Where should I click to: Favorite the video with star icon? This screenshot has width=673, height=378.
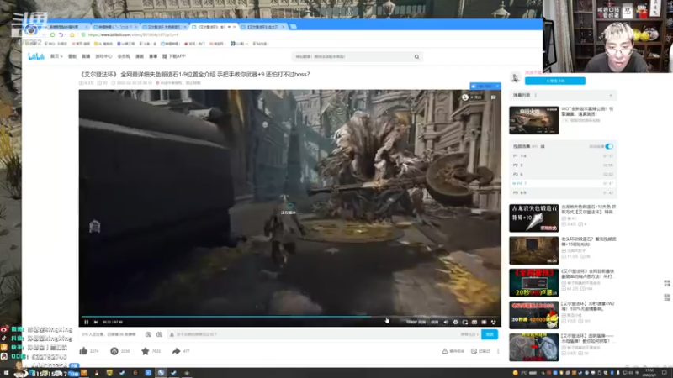click(145, 351)
